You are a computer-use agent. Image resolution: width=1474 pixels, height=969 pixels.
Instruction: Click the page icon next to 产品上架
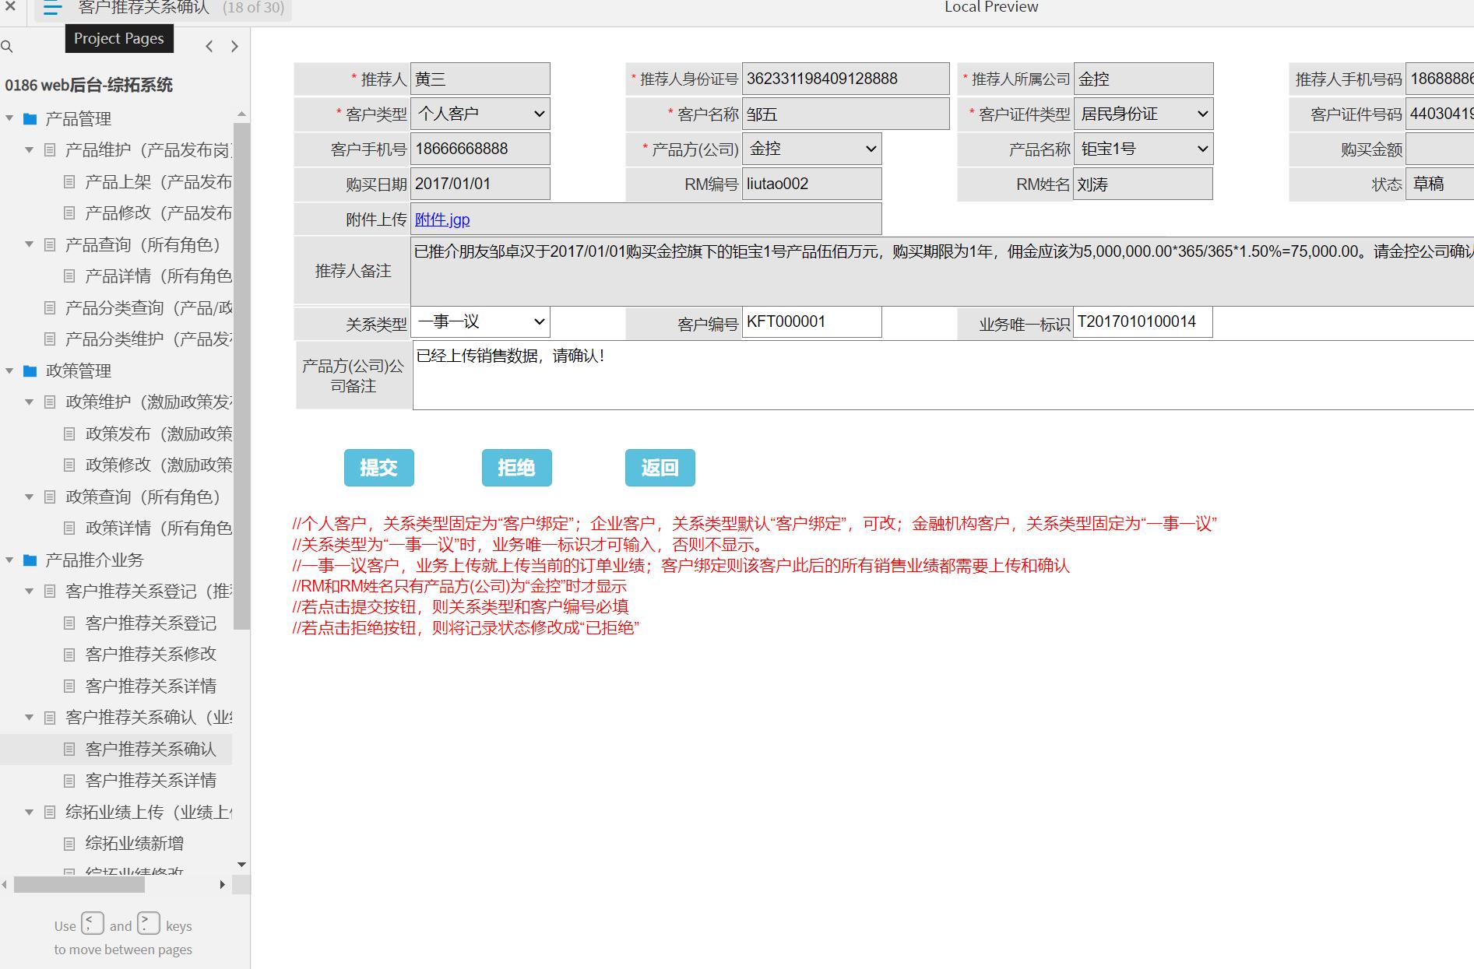point(69,182)
